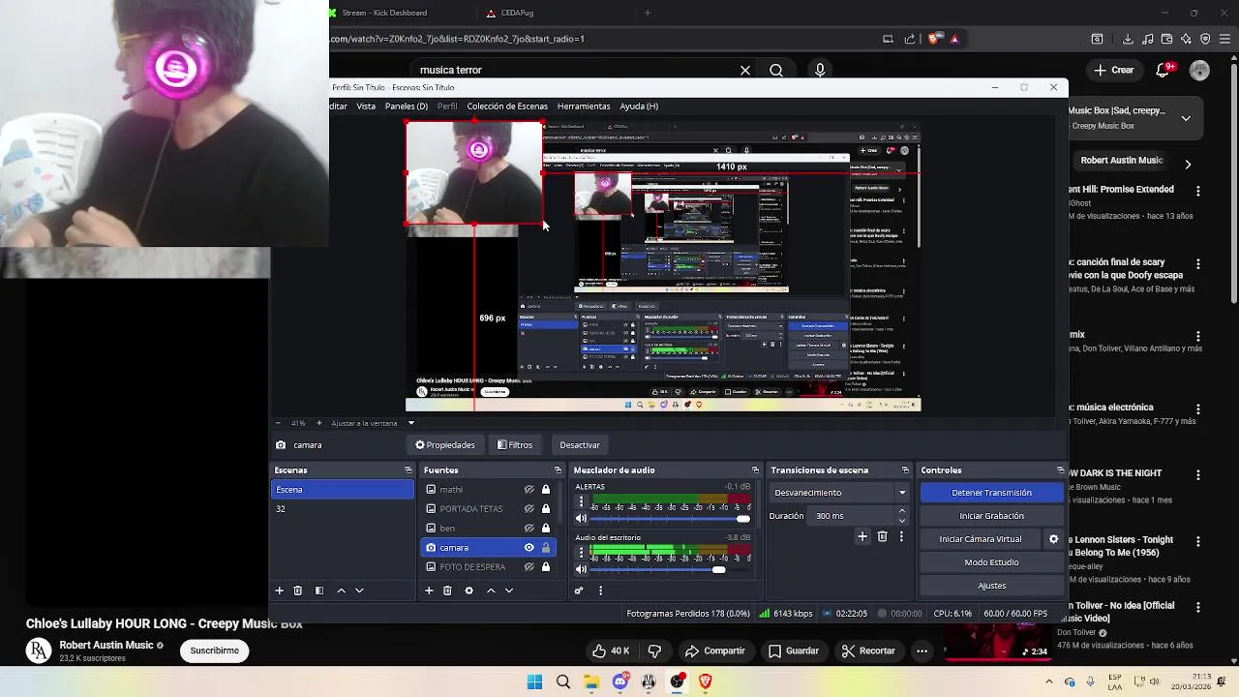Open preview zoom dropdown next to Ajustar a la ventana

click(411, 423)
